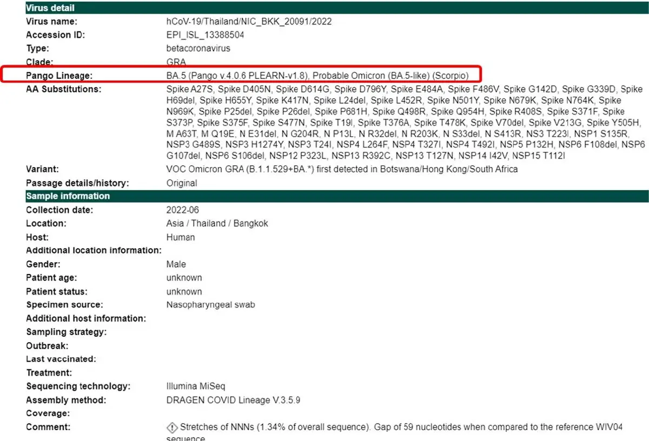Select the 'Outbreak:' label
This screenshot has height=441, width=649.
(x=47, y=345)
